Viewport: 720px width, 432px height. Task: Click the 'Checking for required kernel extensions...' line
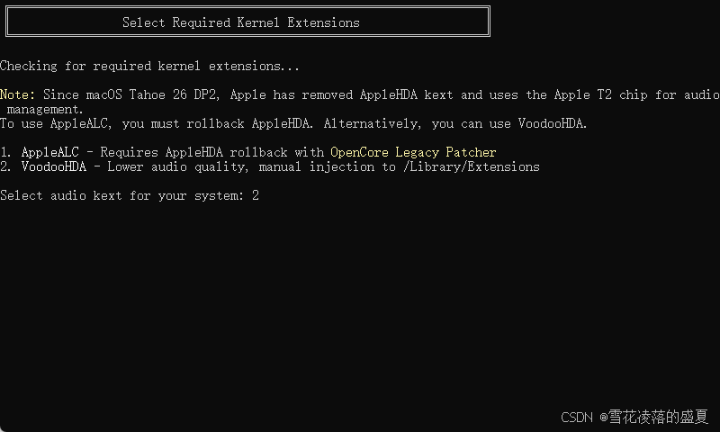(149, 66)
